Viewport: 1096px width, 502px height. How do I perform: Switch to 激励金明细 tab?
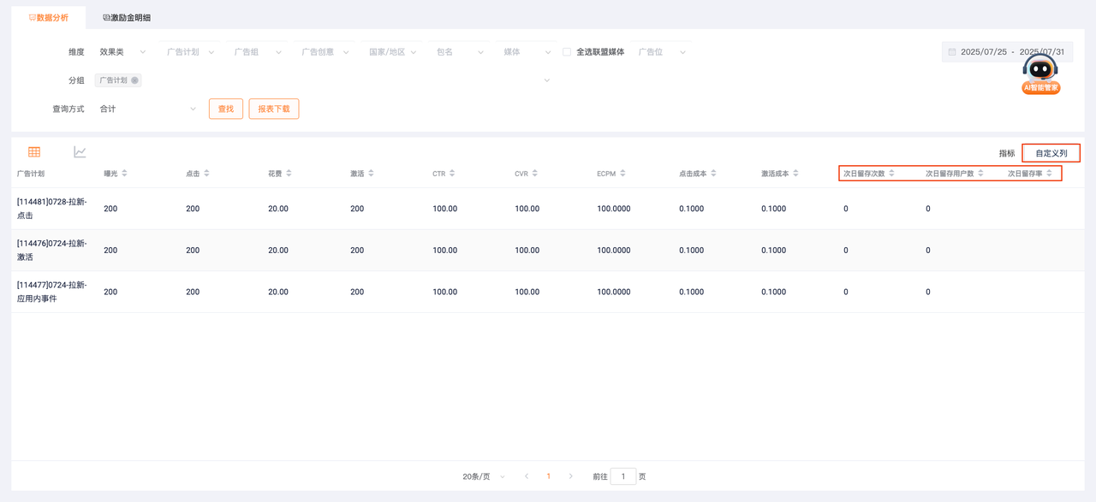[127, 18]
